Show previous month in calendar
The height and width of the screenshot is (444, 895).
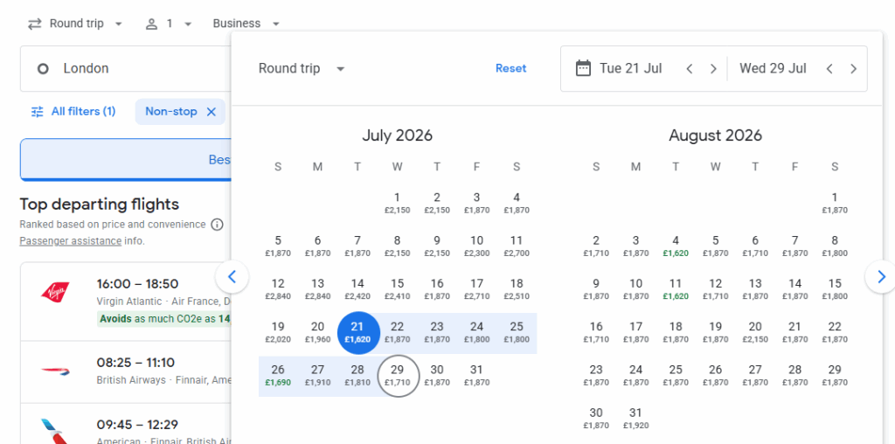(232, 277)
